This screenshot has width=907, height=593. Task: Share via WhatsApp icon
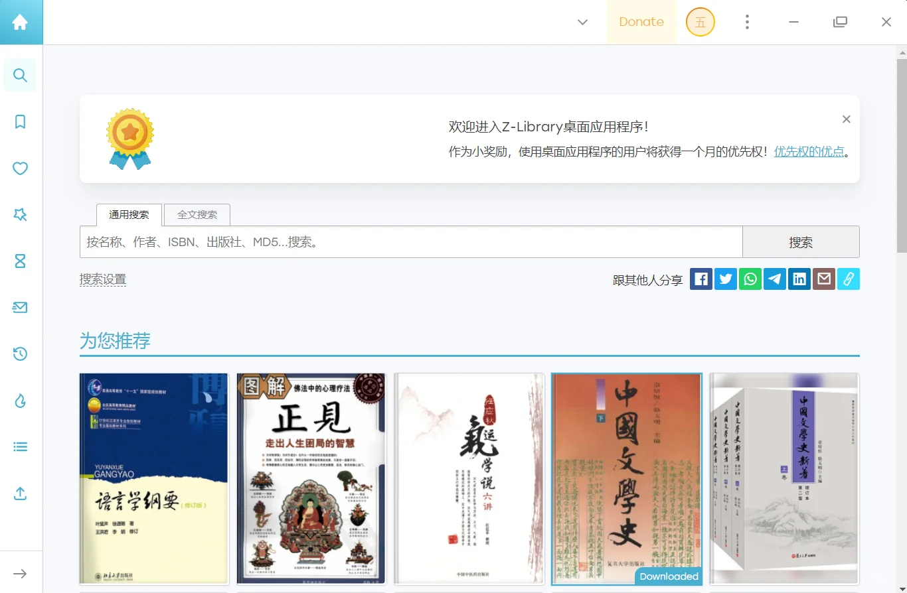point(750,279)
